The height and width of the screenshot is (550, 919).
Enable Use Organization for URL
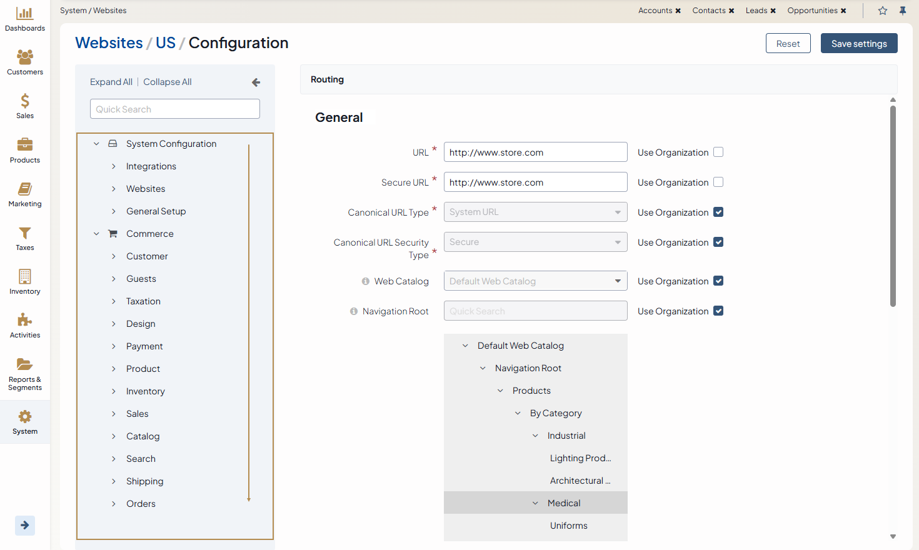718,152
